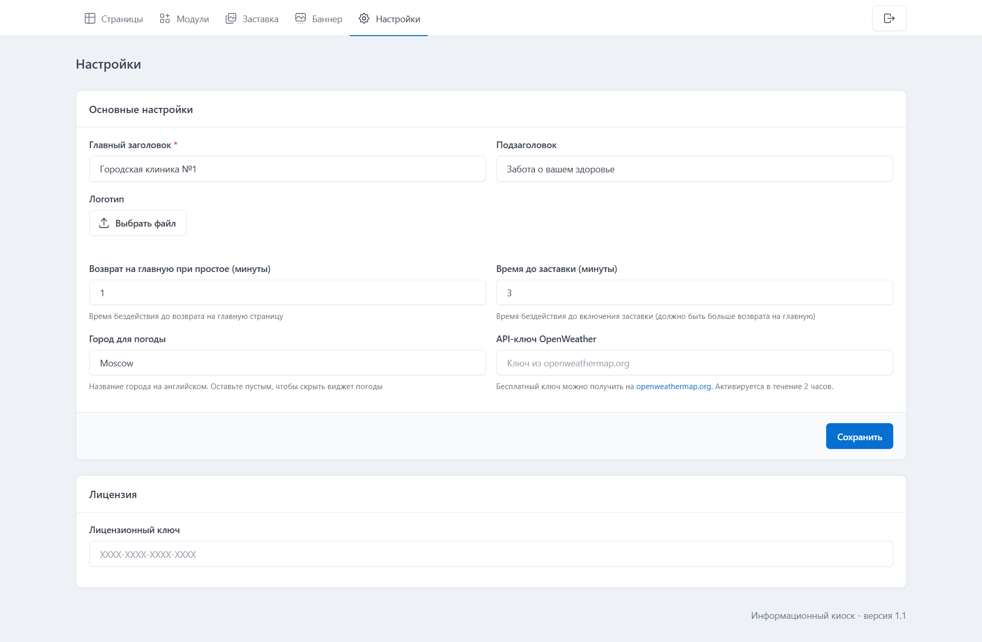Image resolution: width=982 pixels, height=642 pixels.
Task: Click the Лицензионный ключ input
Action: 491,554
